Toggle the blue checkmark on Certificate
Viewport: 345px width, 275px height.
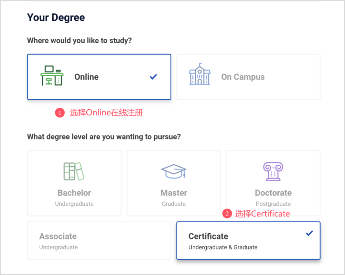309,233
